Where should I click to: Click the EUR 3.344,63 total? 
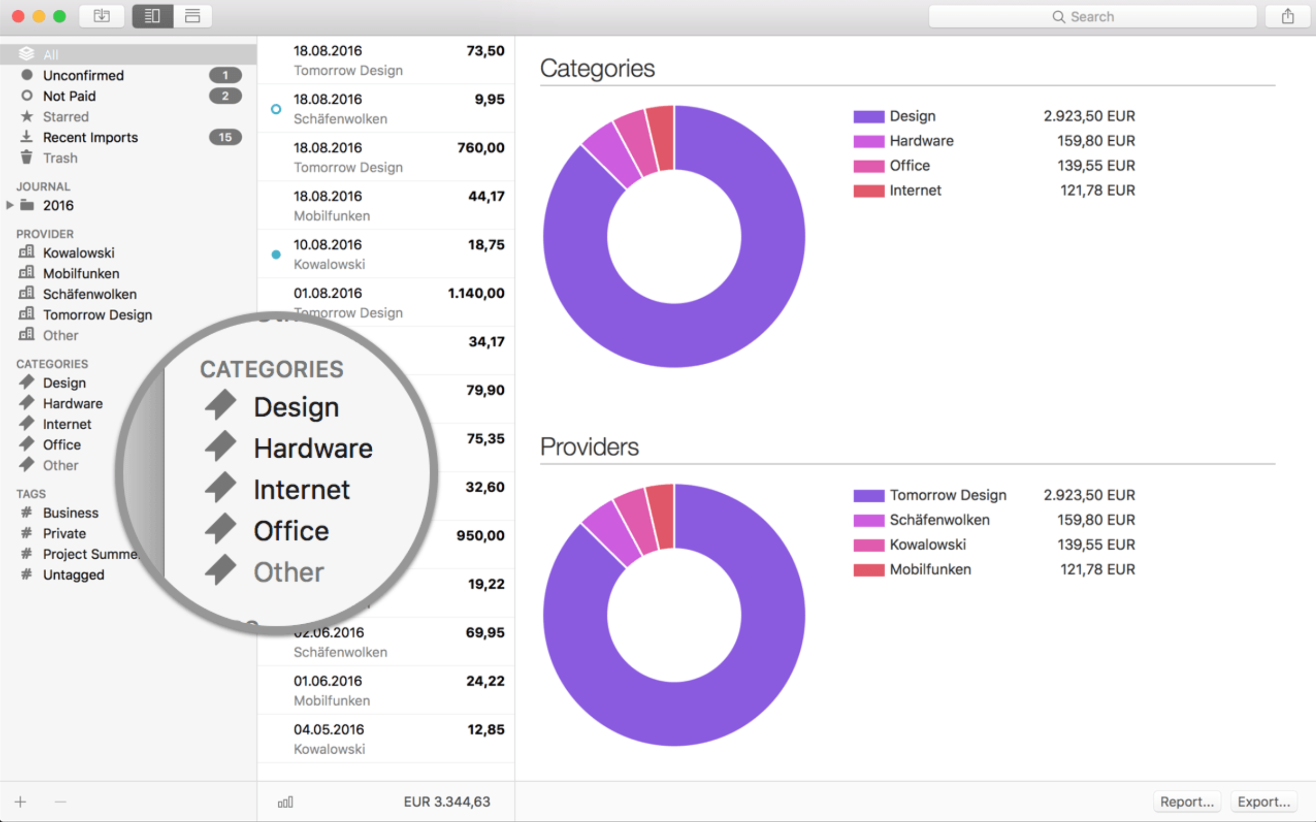(447, 802)
